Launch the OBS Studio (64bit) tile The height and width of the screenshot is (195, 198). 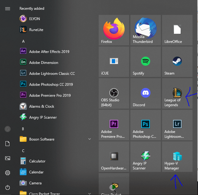click(114, 93)
